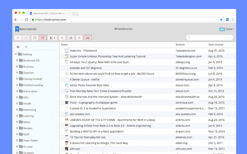The image size is (247, 154).
Task: Switch to the tags tab in the sidebar
Action: click(26, 47)
